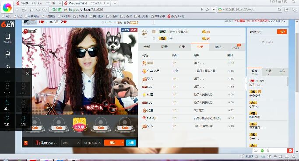Bookmark page with the star icon
299x161 pixels.
tap(208, 9)
